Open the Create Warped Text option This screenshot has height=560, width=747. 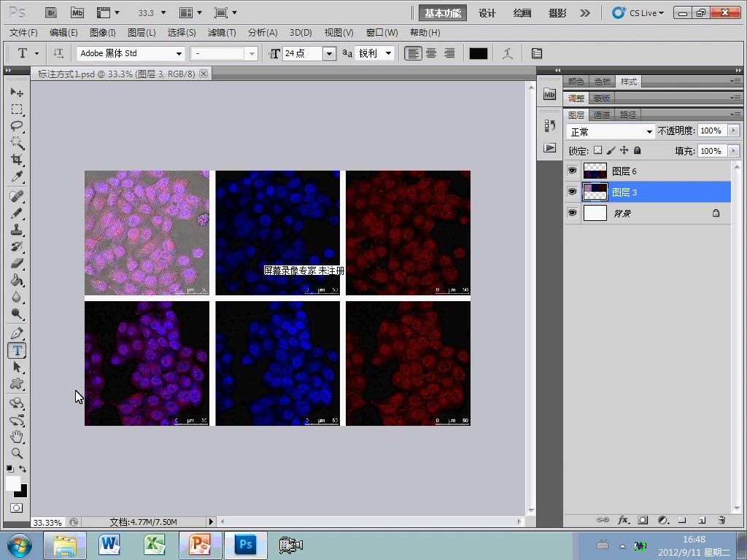click(508, 53)
